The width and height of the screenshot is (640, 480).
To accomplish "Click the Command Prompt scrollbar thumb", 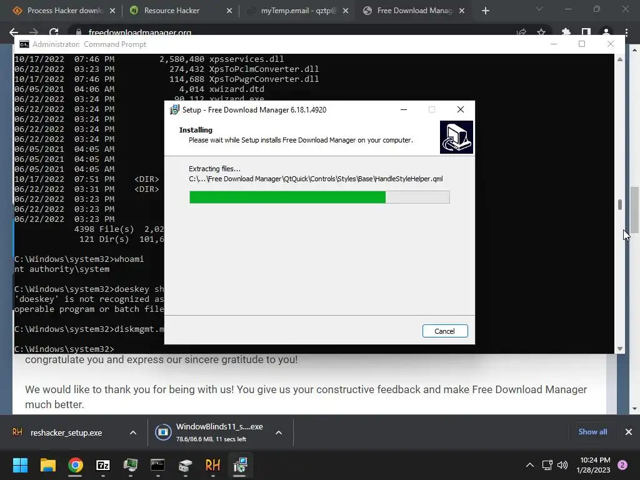I will [x=619, y=204].
